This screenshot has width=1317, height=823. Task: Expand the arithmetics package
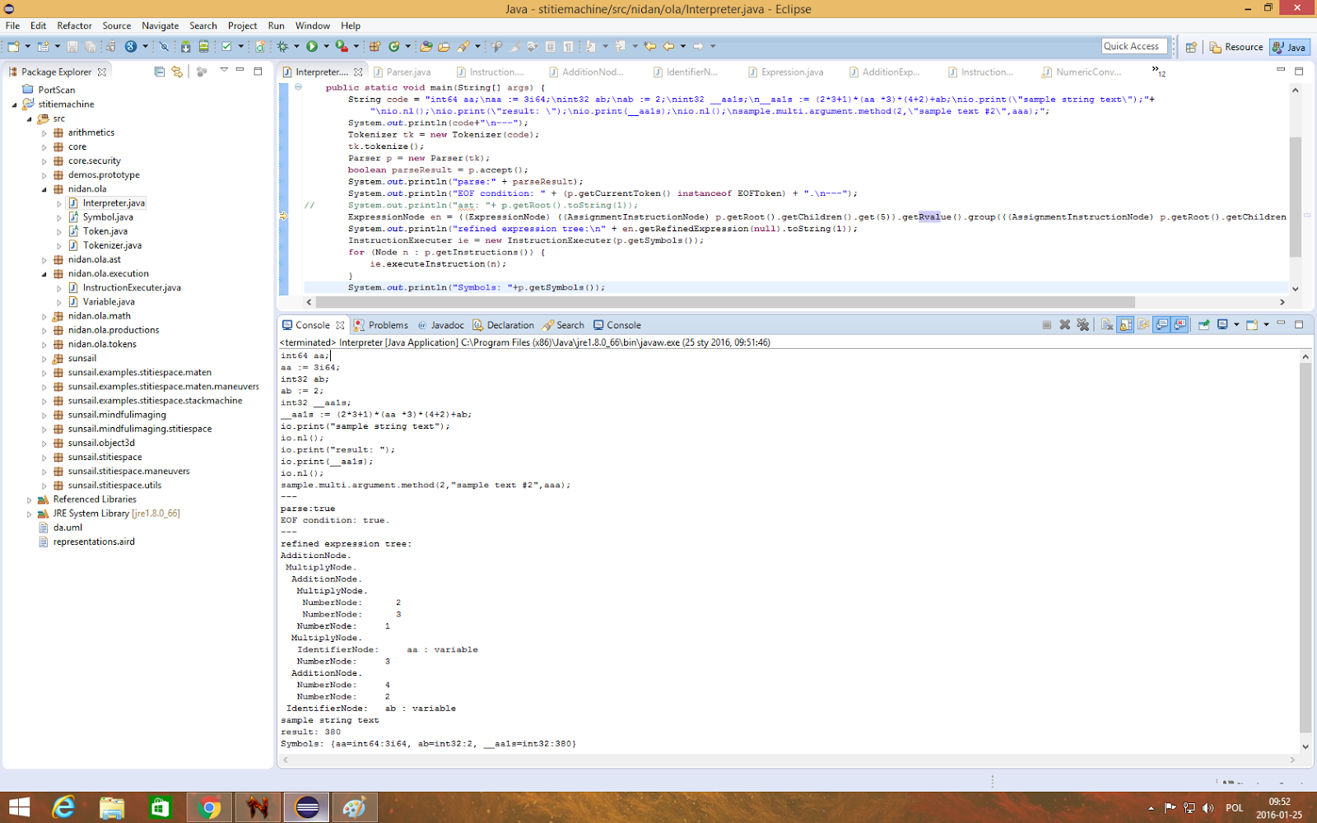44,133
